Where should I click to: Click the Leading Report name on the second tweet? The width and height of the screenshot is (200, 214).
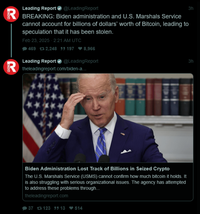[39, 61]
